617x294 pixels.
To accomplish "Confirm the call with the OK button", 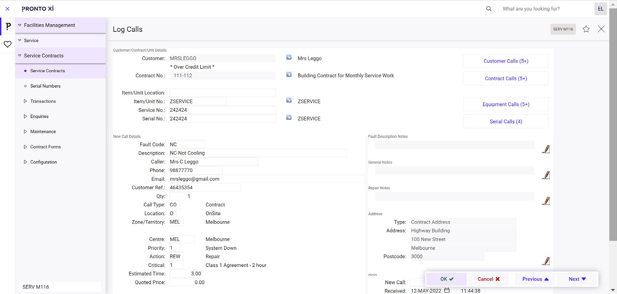I will click(x=446, y=279).
